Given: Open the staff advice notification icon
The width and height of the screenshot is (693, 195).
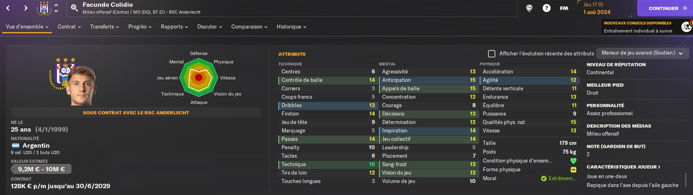Looking at the screenshot, I should 686,27.
